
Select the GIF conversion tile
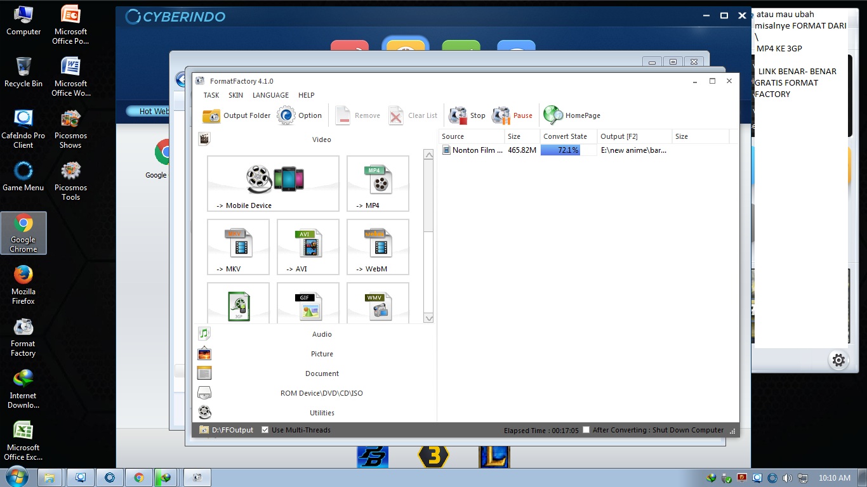(308, 303)
